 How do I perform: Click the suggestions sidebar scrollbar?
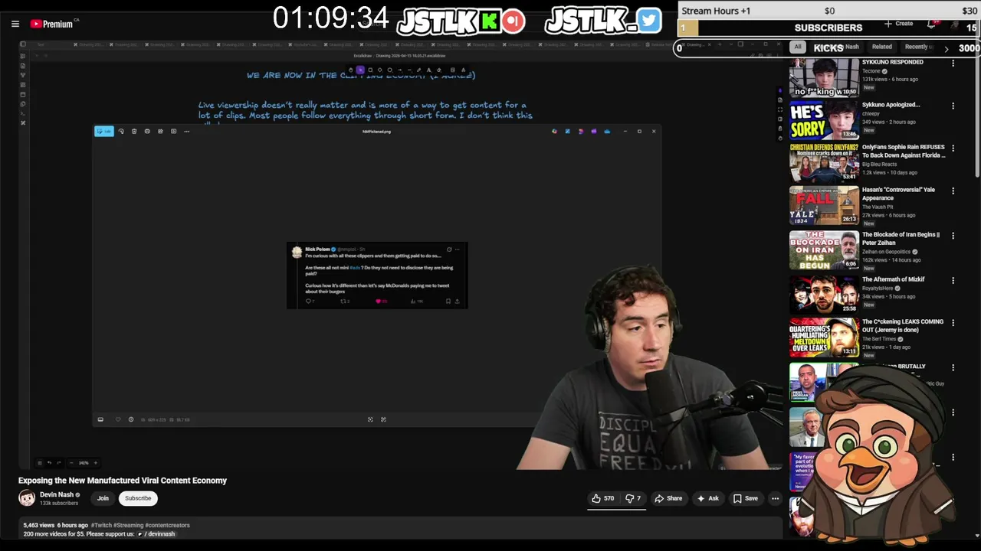tap(977, 107)
